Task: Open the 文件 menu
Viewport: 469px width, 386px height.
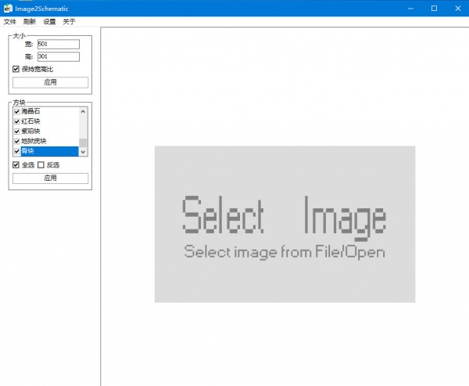Action: 9,22
